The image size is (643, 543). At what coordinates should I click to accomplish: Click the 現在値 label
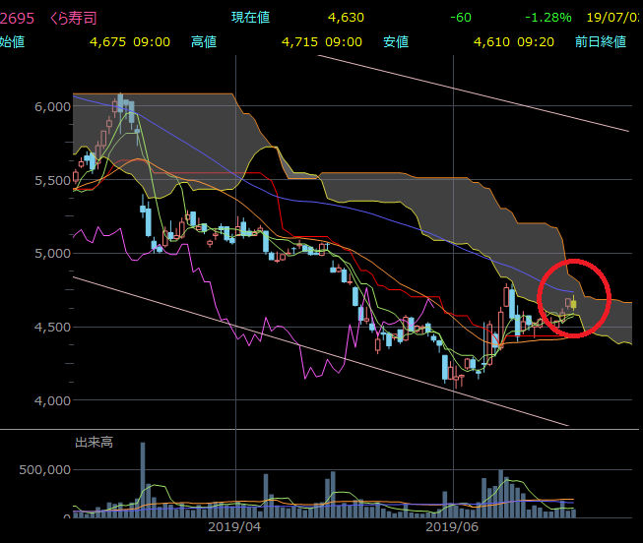(250, 18)
